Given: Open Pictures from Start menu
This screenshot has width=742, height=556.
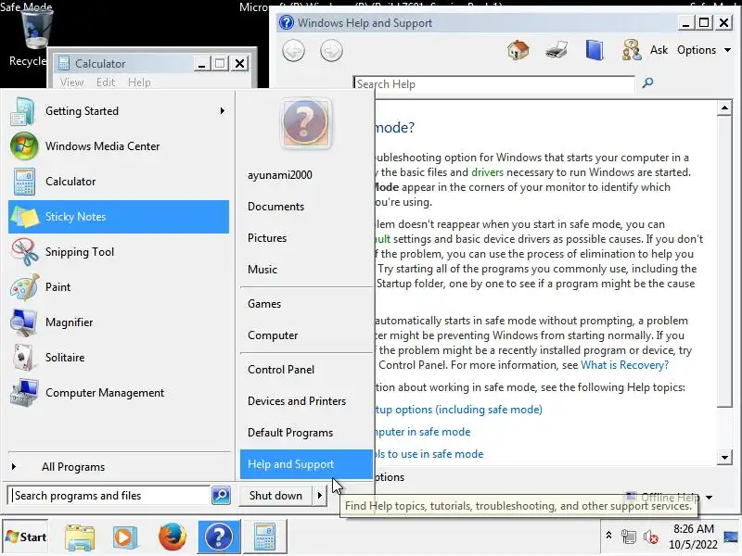Looking at the screenshot, I should (306, 238).
